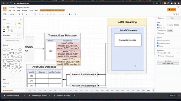The height and width of the screenshot is (101, 181).
Task: Bookmark page with browser star icon
Action: click(160, 3)
